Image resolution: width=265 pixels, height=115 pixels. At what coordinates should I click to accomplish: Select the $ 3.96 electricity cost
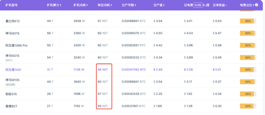[188, 45]
